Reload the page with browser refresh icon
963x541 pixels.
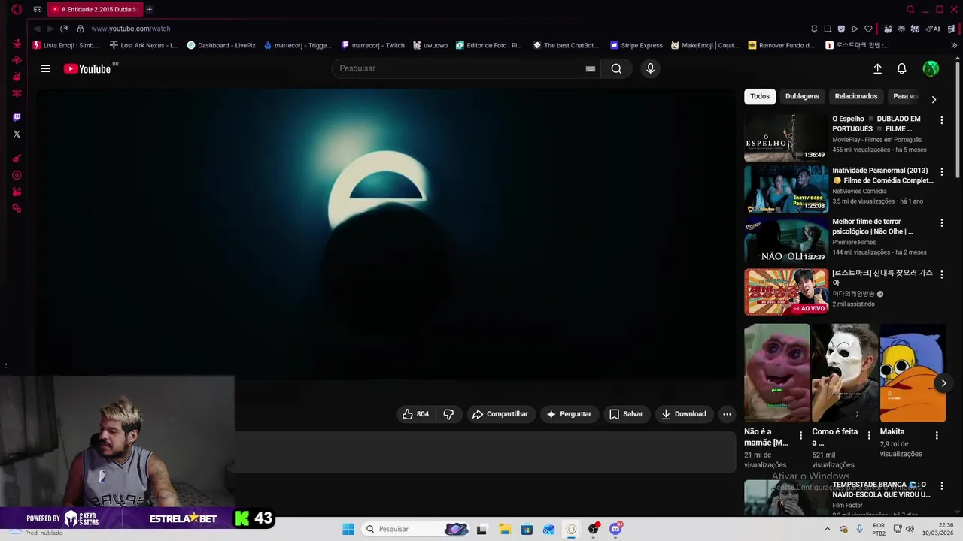point(64,29)
